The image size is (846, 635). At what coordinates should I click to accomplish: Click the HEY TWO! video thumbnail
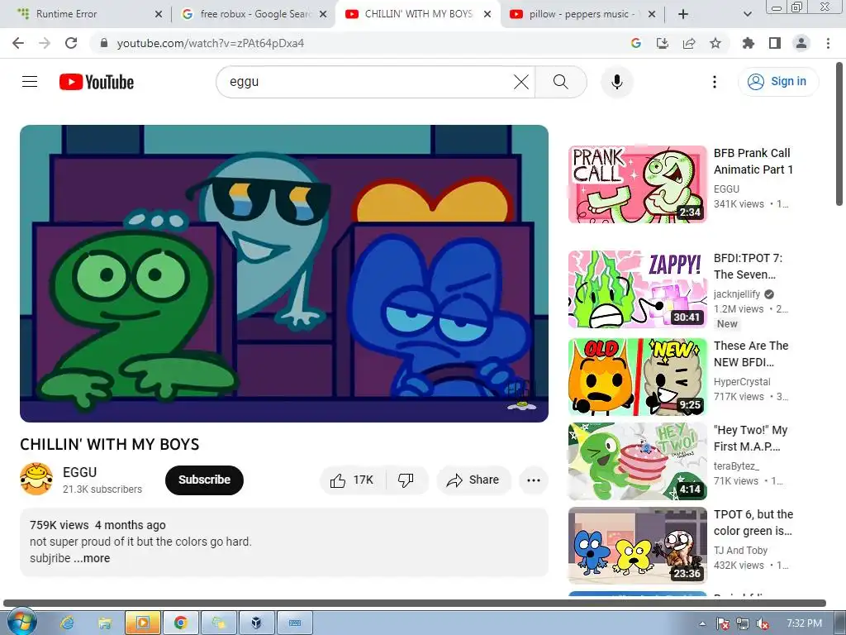(637, 461)
